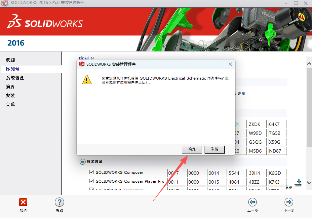Uncheck SOLIDWORKS Composer

pyautogui.click(x=92, y=172)
